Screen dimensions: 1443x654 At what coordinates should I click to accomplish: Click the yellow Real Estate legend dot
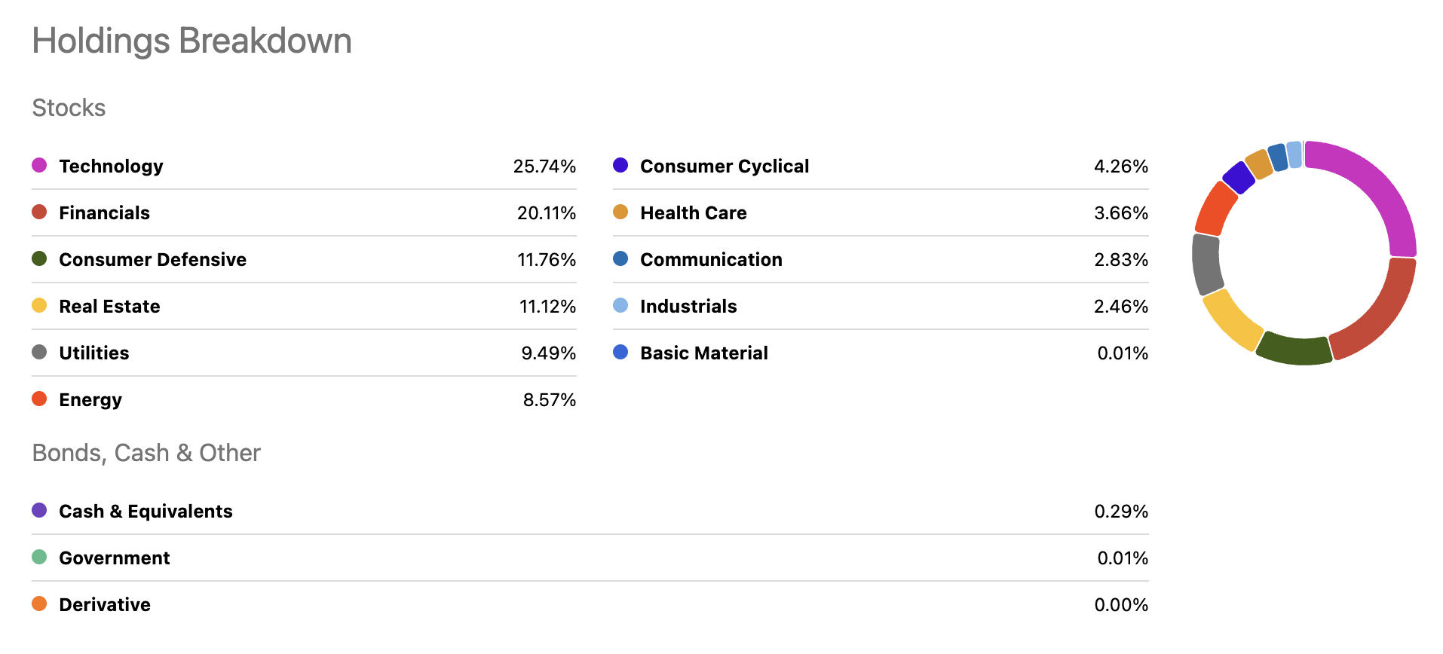[x=39, y=305]
